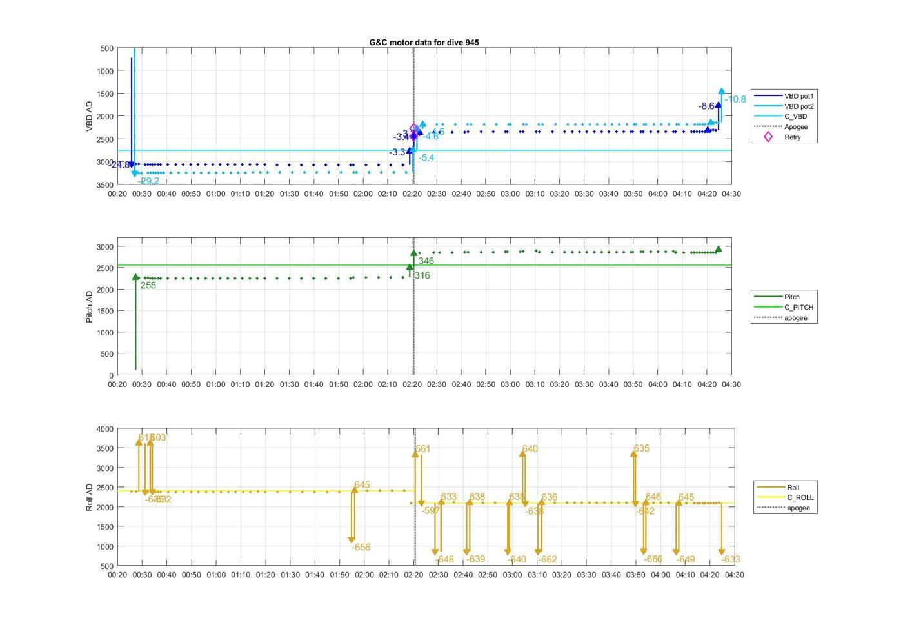Click the title "G&C motor data for dive 945"

click(424, 42)
